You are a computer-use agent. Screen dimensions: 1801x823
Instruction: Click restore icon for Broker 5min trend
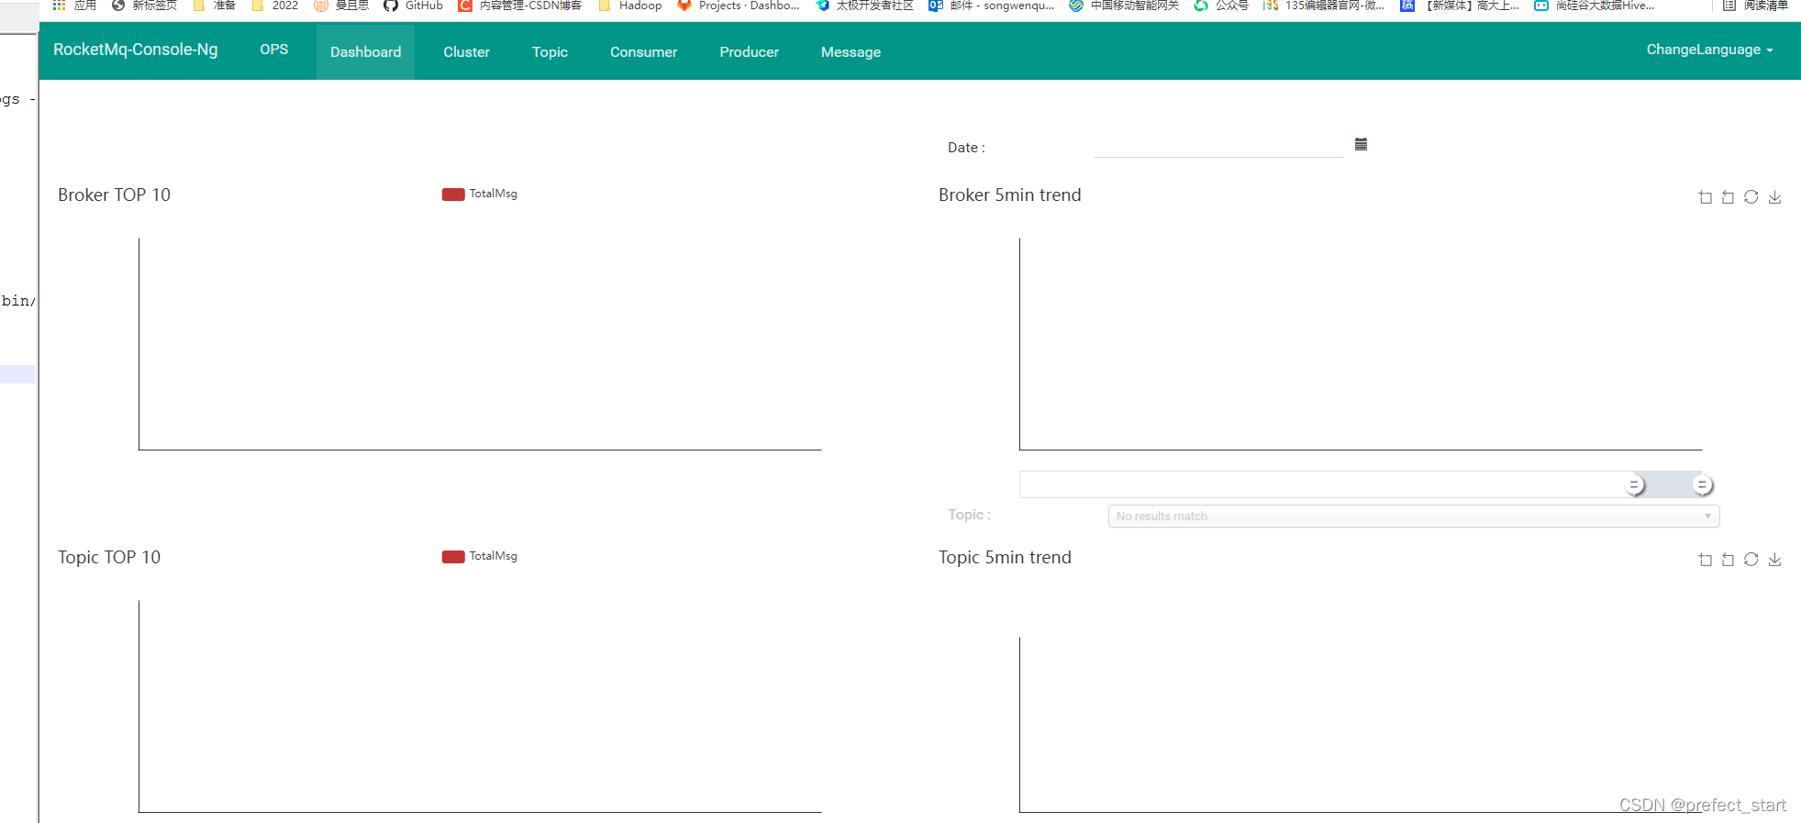coord(1751,197)
